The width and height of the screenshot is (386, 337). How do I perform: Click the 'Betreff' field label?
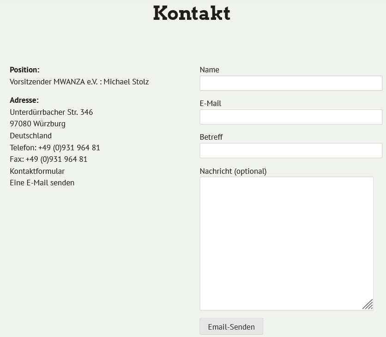[211, 137]
